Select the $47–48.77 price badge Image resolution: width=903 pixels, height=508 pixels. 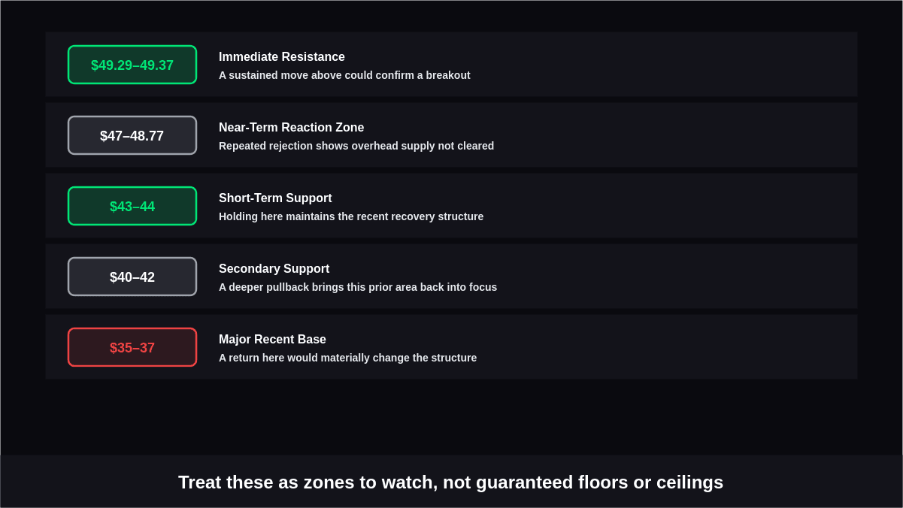[132, 135]
